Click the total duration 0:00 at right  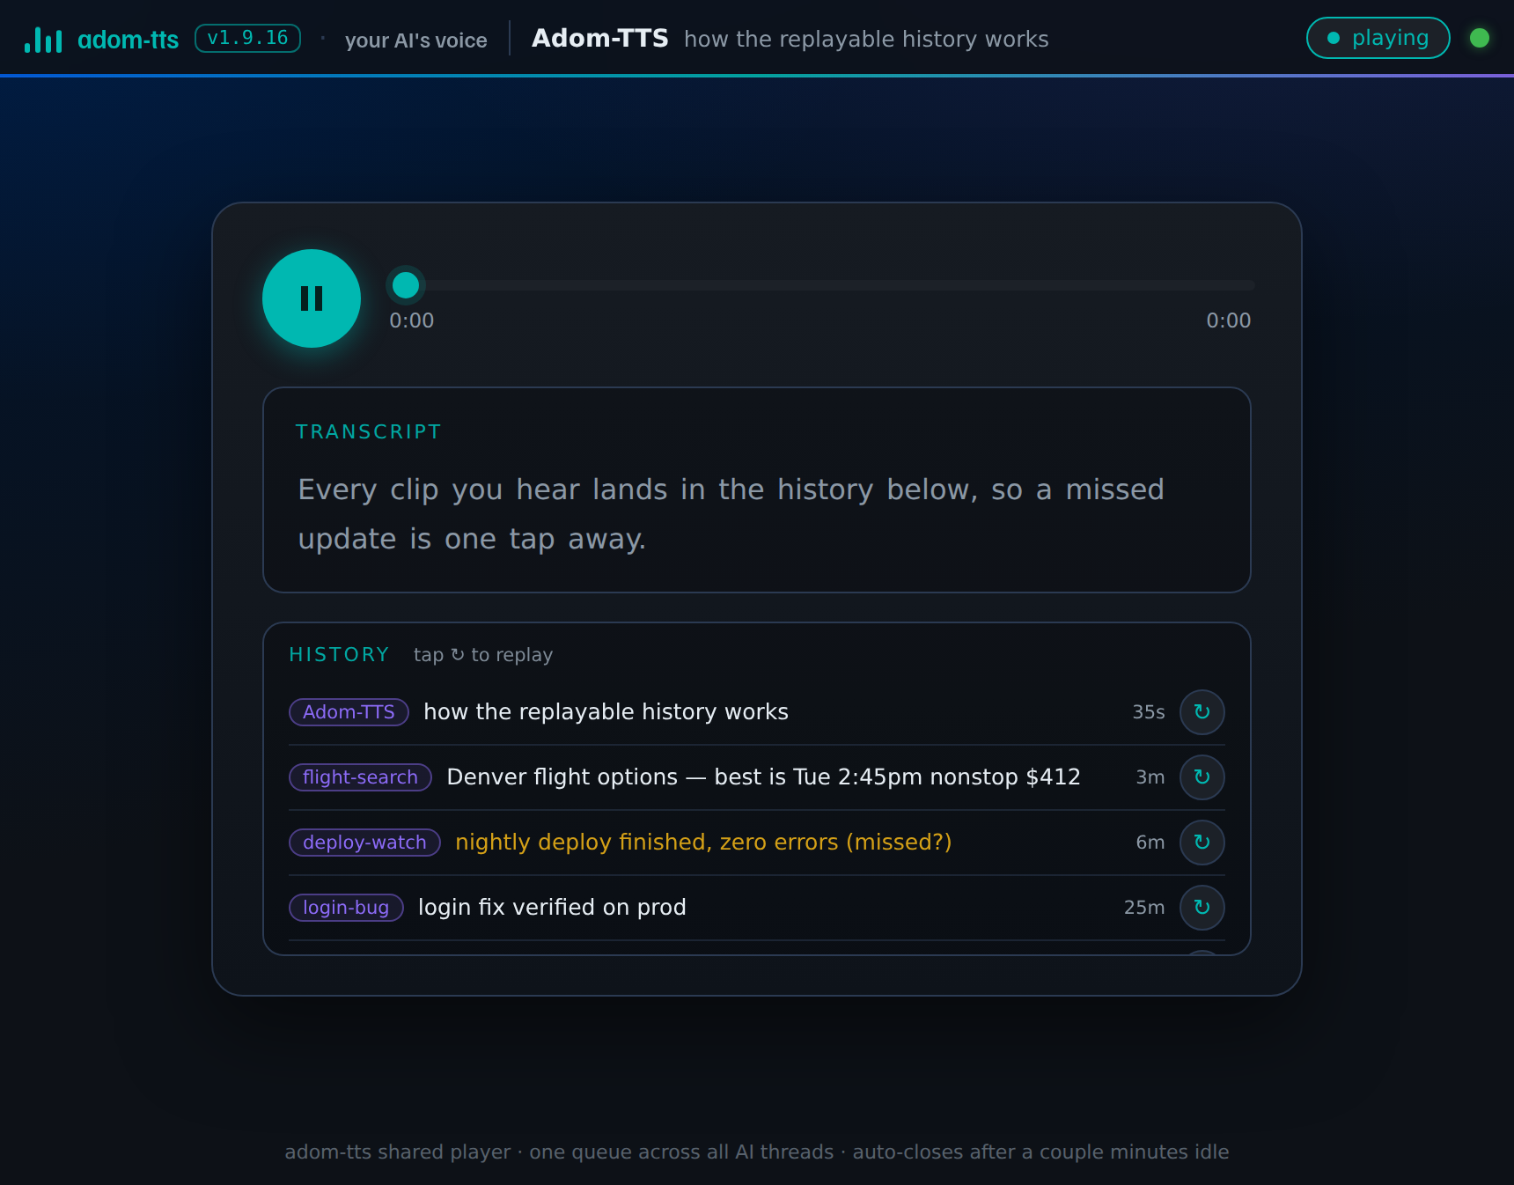coord(1229,320)
